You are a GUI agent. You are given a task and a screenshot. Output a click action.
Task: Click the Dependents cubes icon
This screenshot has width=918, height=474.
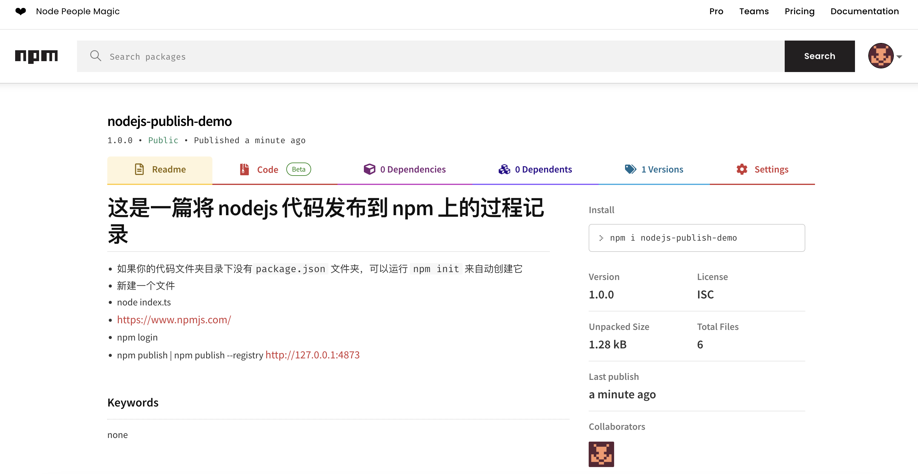point(504,170)
